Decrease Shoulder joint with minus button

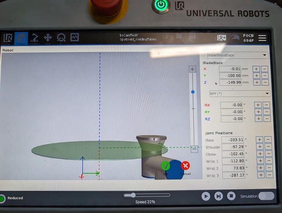tap(268, 147)
